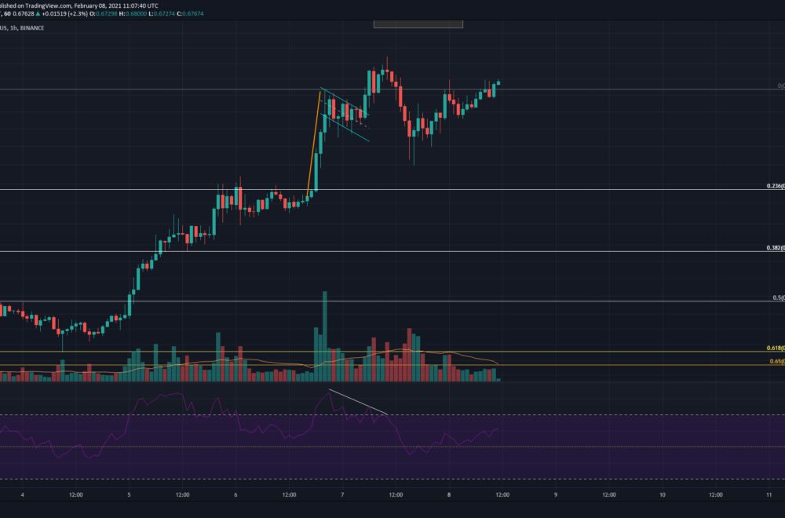Select date label 7 on time axis

[342, 495]
